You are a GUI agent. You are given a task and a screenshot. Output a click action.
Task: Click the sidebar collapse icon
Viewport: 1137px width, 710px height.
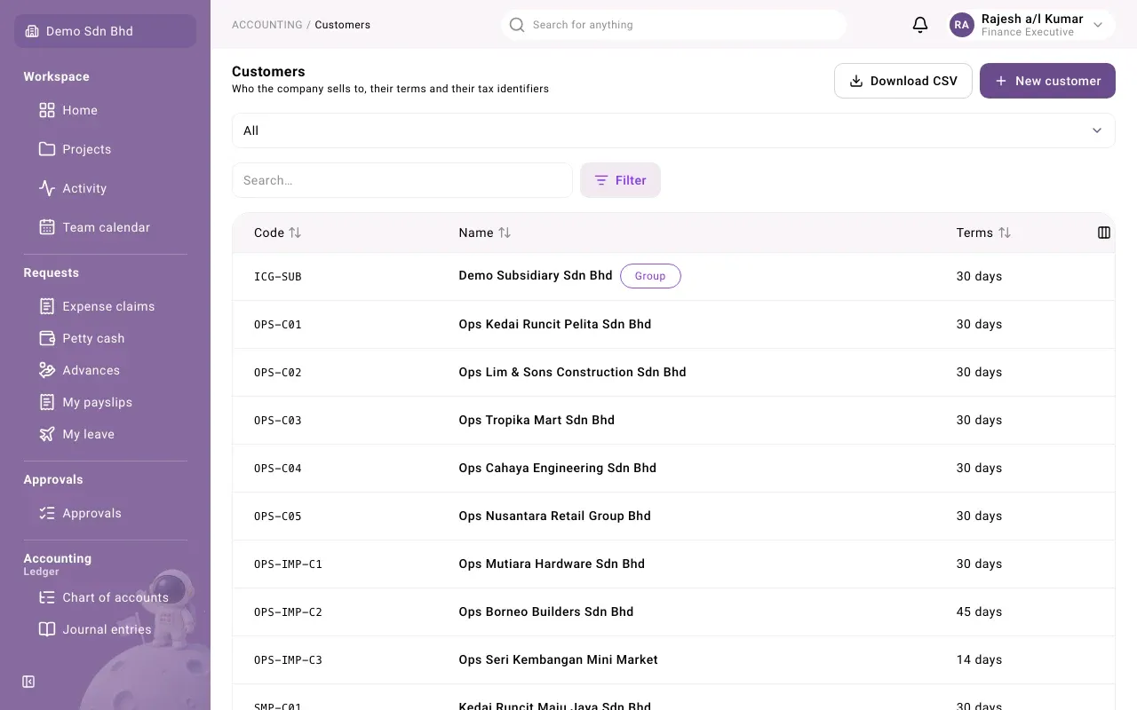pyautogui.click(x=28, y=682)
